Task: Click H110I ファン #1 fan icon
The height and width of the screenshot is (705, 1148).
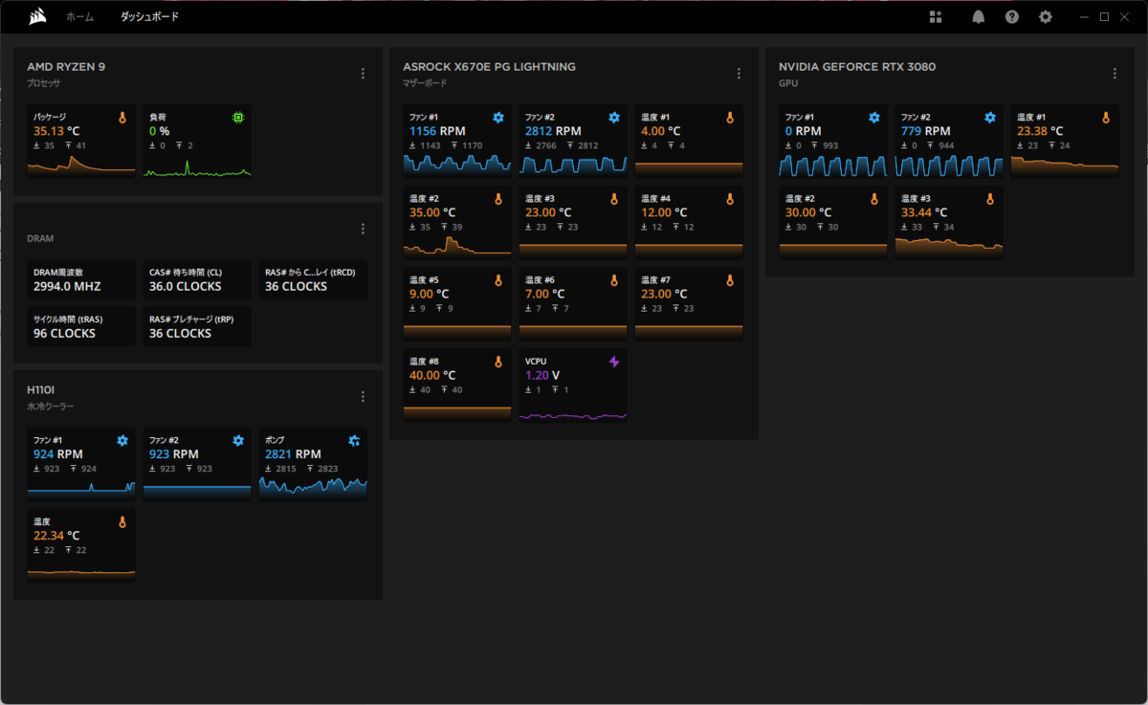Action: pos(122,440)
